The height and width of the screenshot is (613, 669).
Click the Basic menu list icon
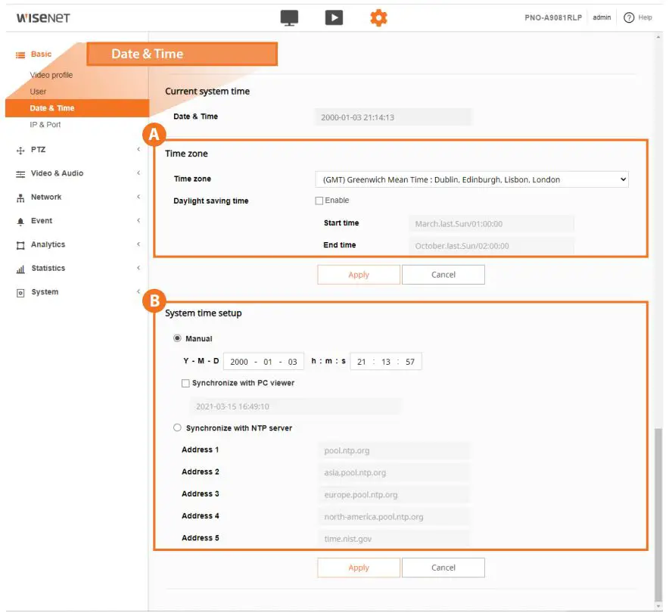[x=20, y=54]
